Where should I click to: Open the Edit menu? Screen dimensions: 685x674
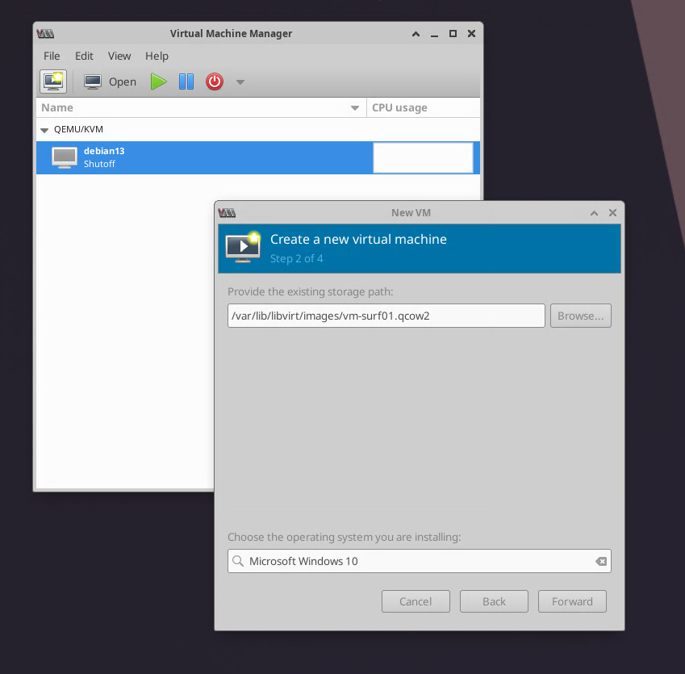[84, 56]
